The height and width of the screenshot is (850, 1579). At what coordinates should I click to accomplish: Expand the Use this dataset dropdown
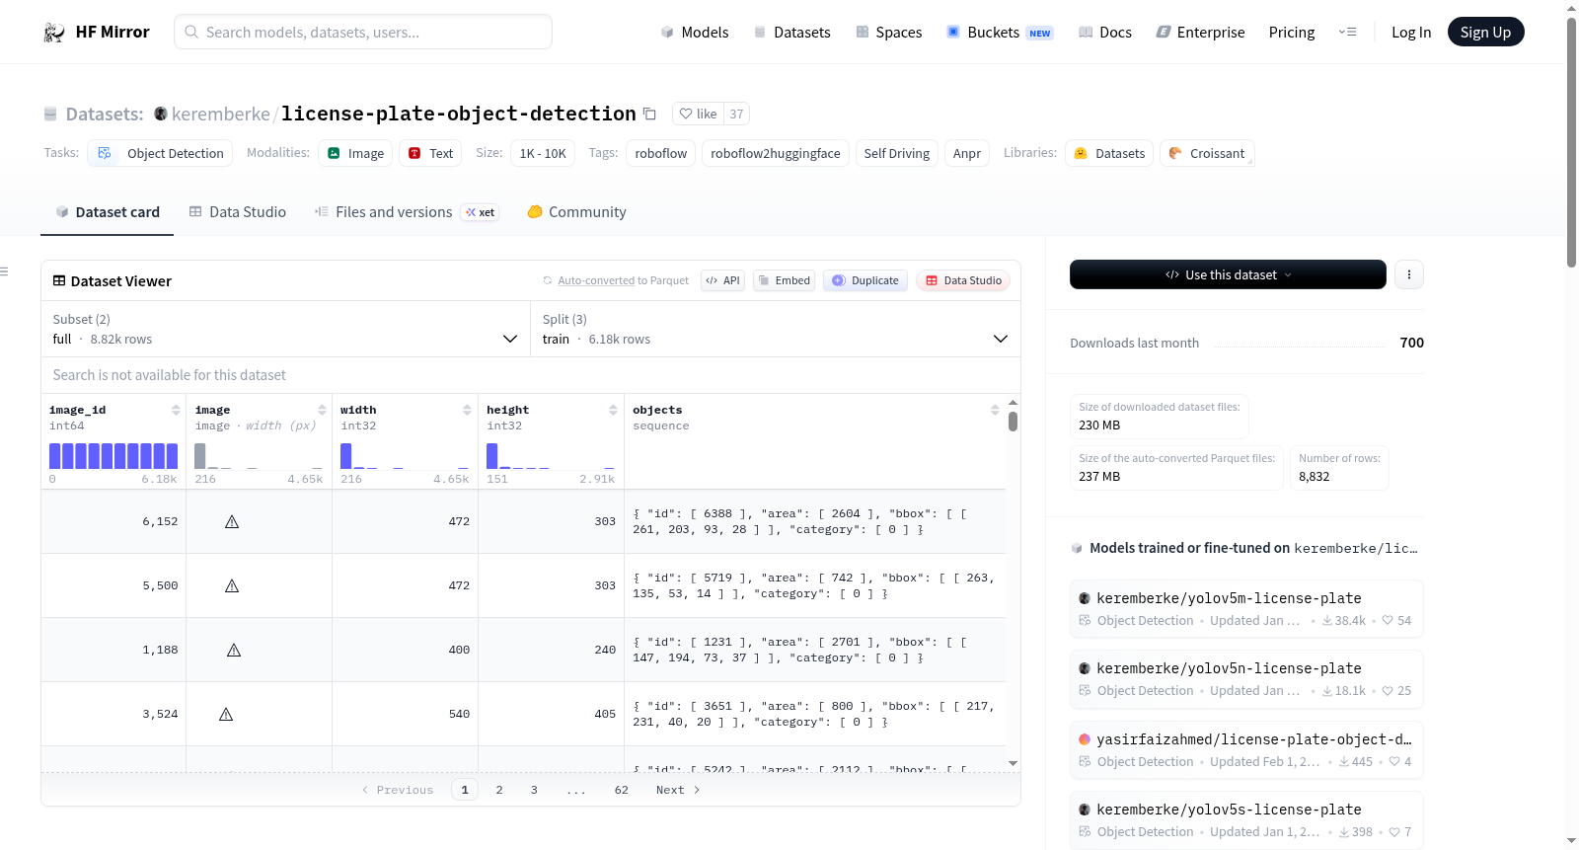pyautogui.click(x=1228, y=274)
